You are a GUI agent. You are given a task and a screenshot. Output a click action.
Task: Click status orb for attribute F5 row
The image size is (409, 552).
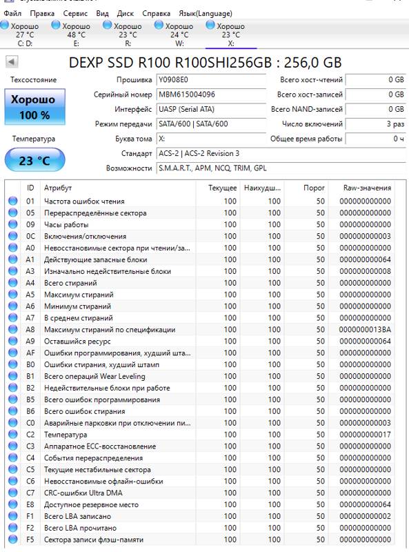(12, 540)
